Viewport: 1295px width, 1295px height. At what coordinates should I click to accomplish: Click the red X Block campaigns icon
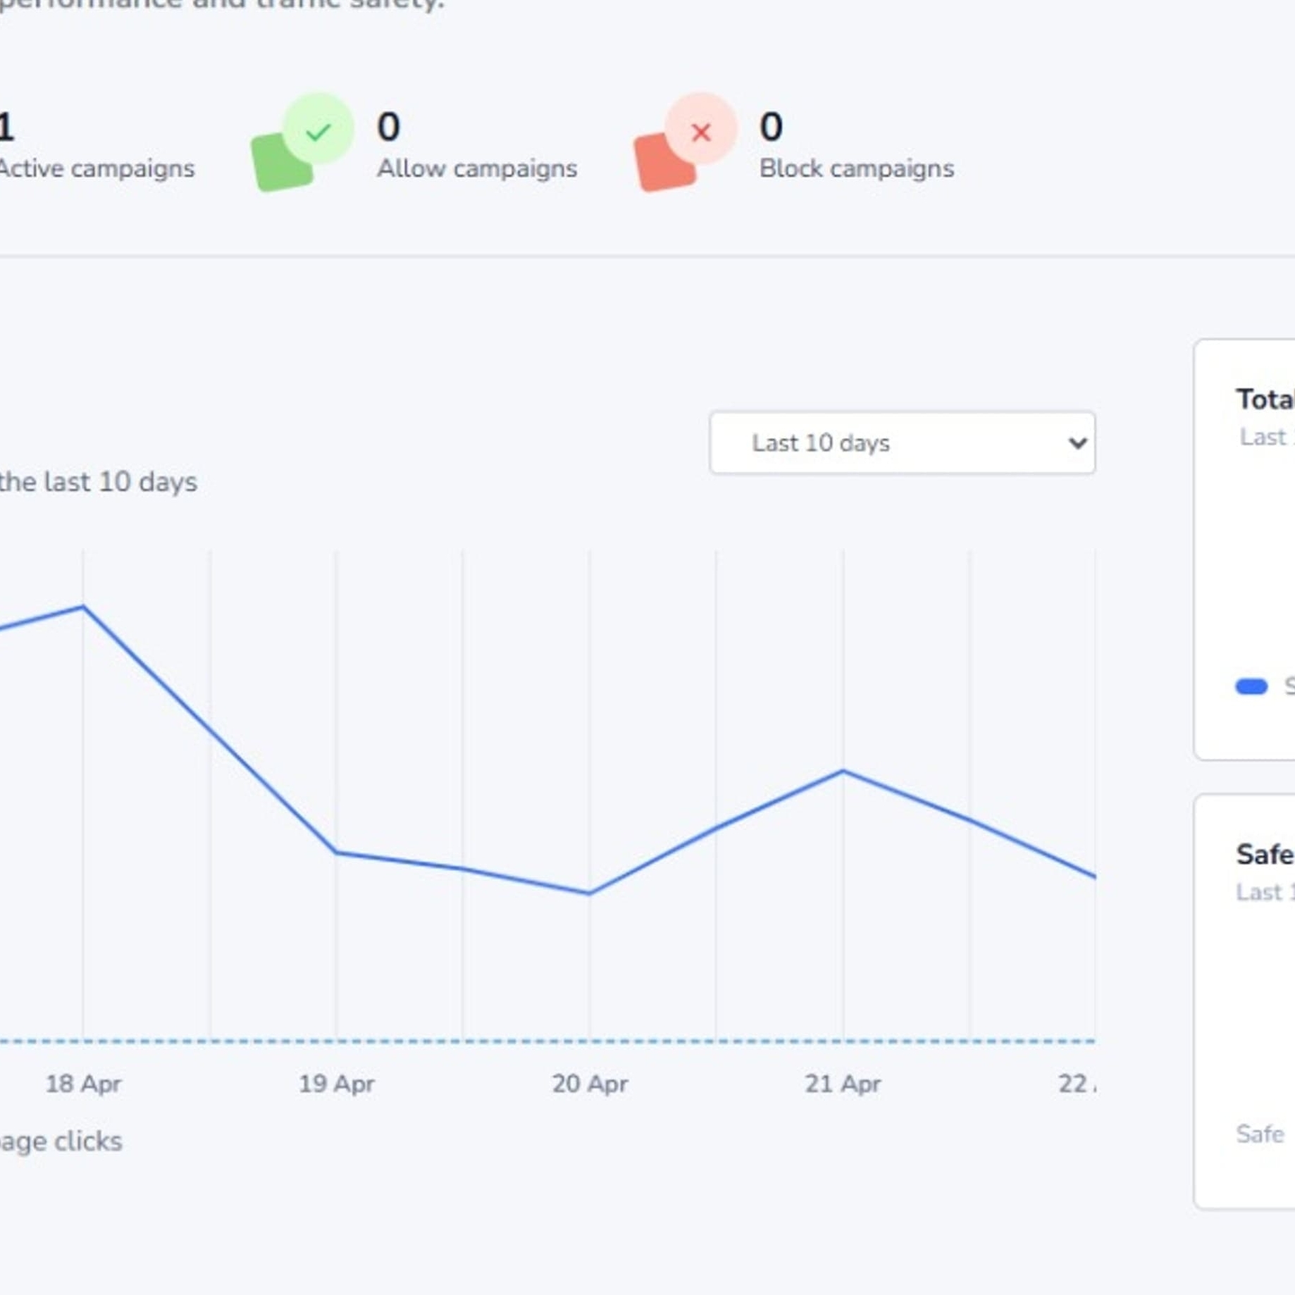(x=685, y=142)
